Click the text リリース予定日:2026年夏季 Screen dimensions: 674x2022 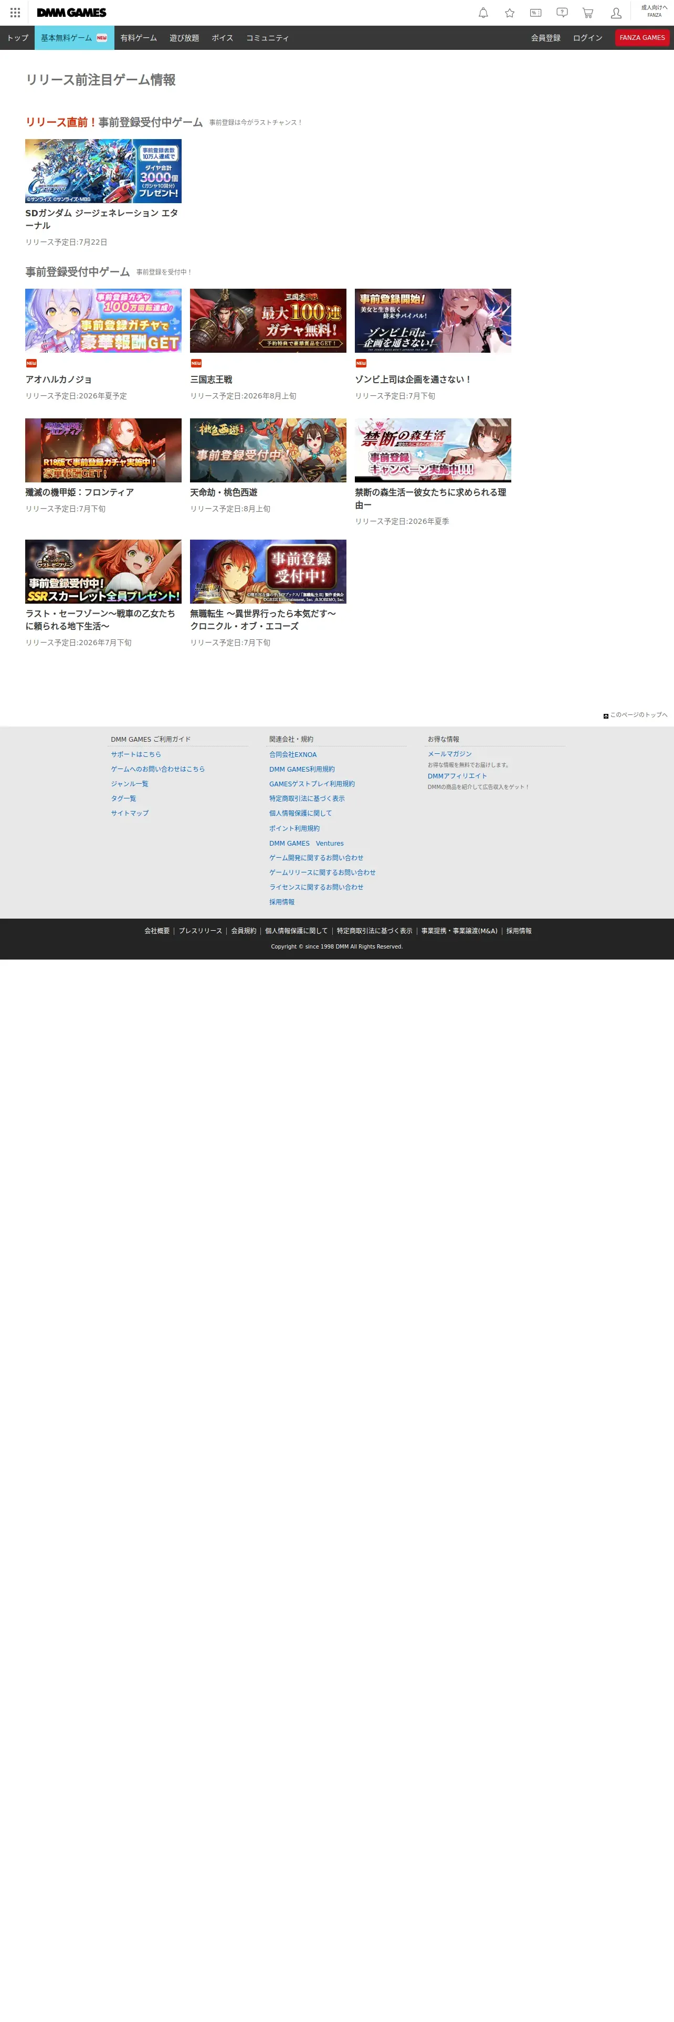[x=402, y=521]
